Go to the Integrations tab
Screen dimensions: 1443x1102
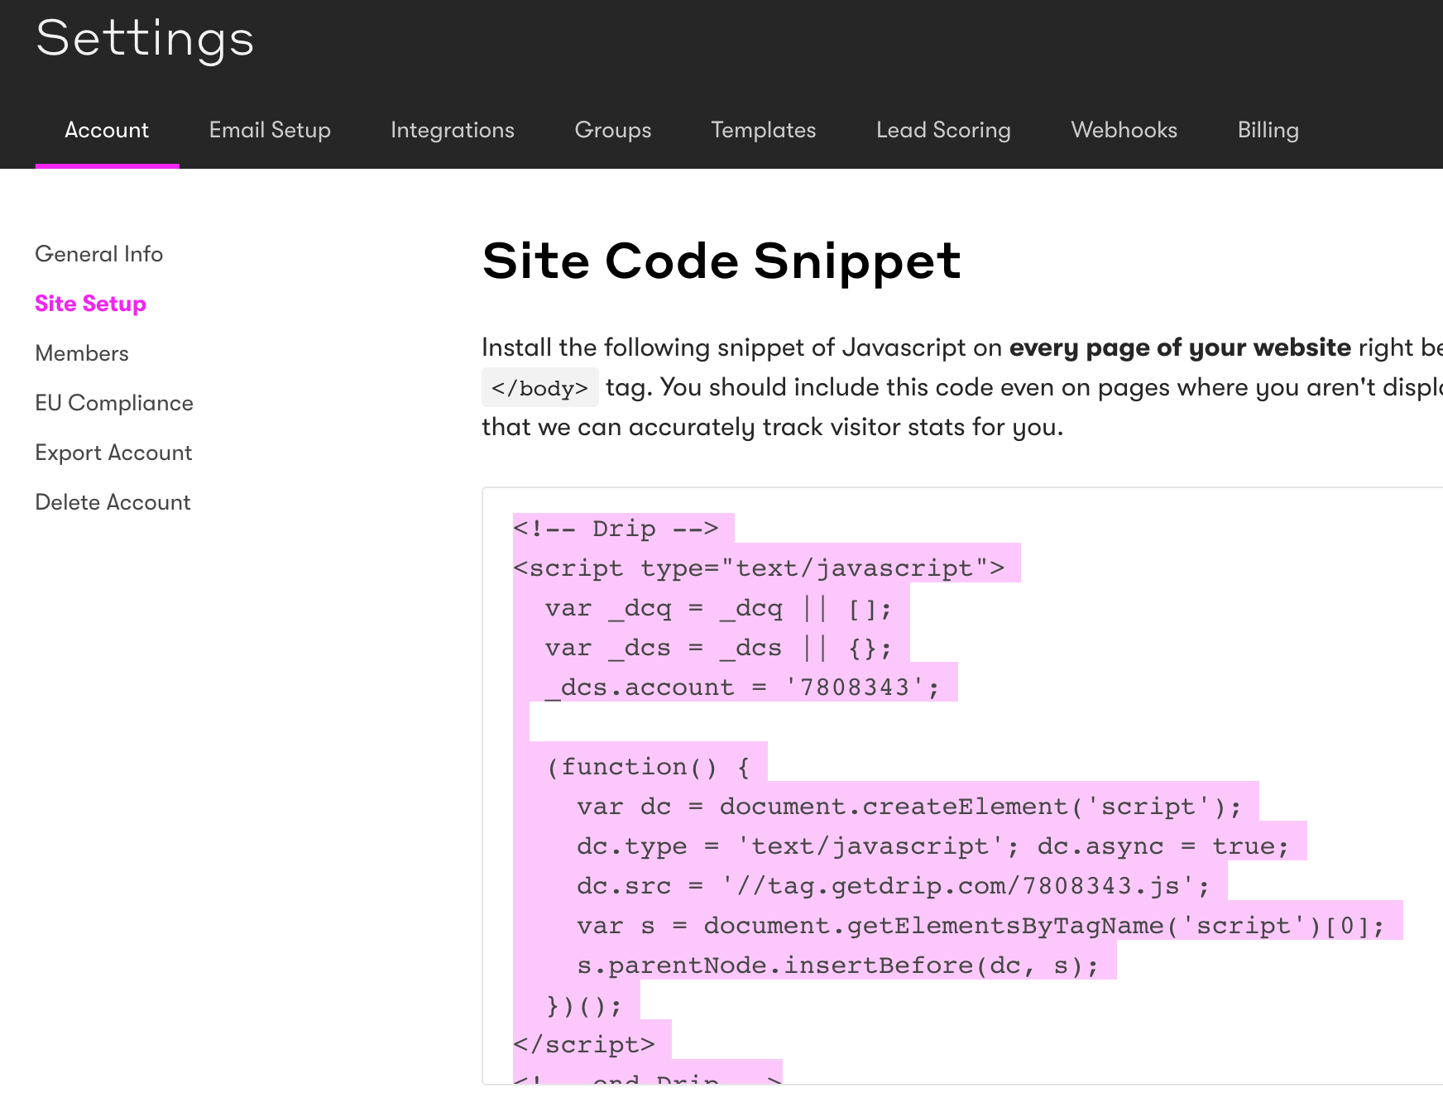452,130
